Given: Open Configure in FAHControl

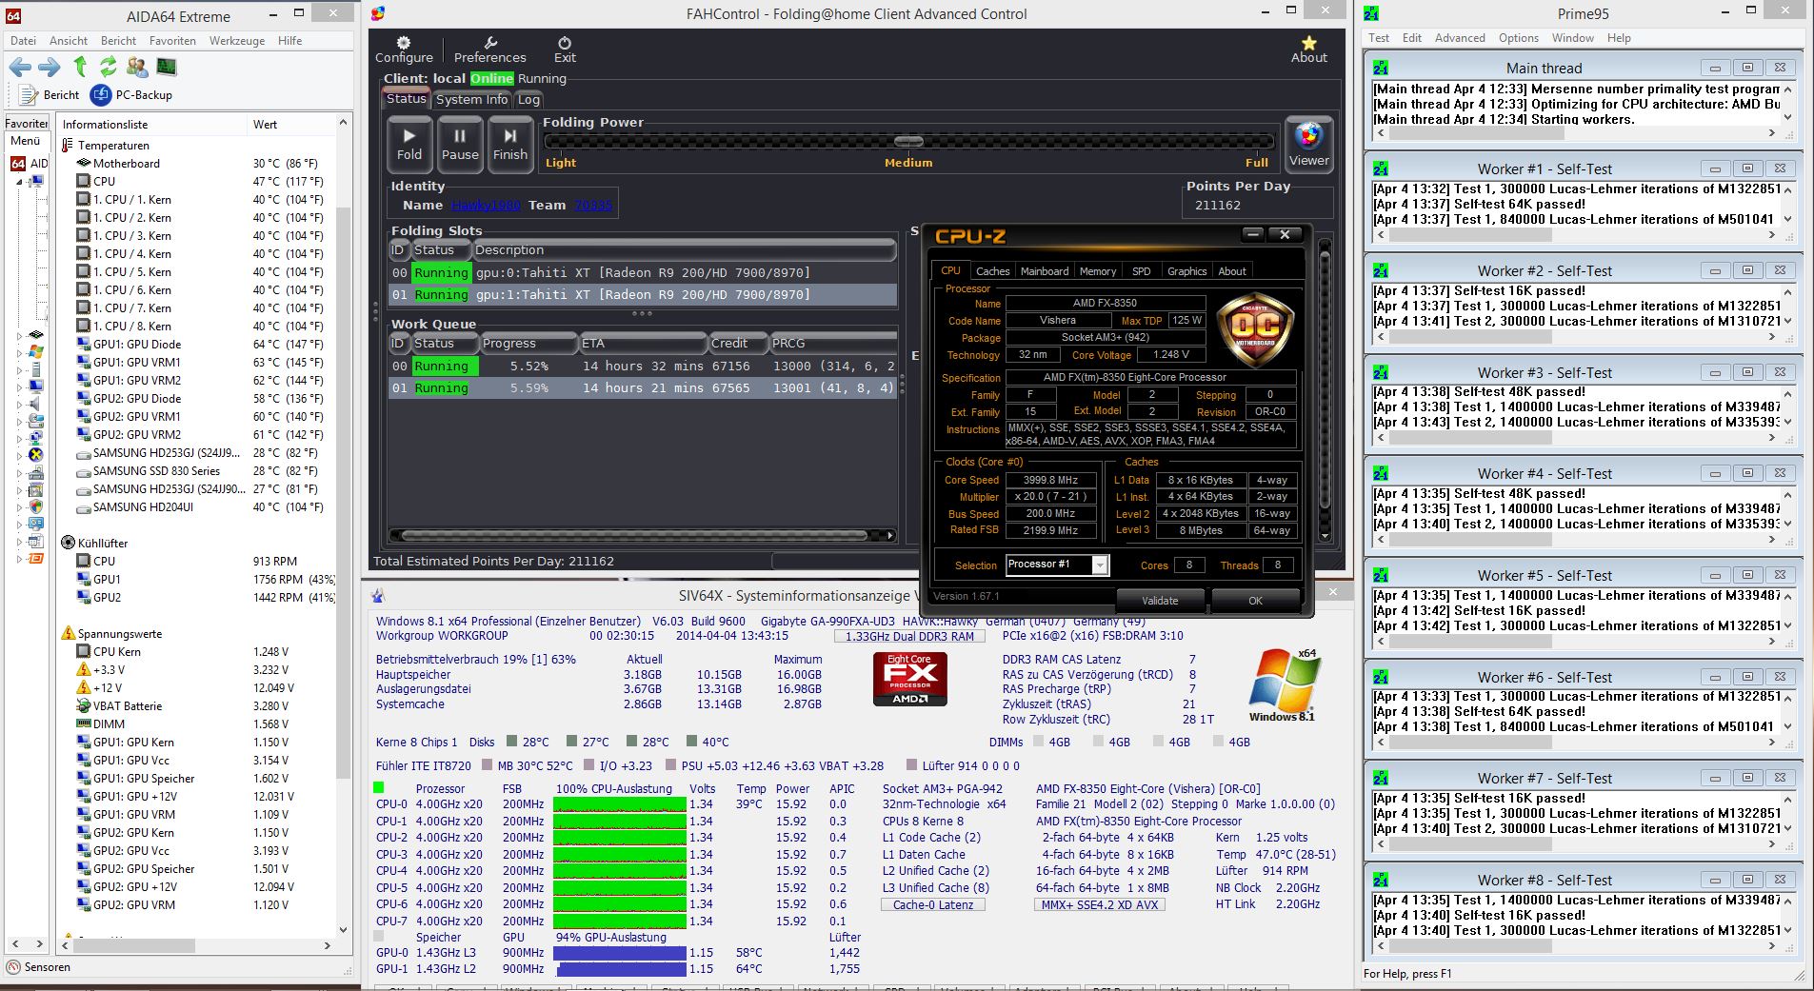Looking at the screenshot, I should [x=404, y=50].
